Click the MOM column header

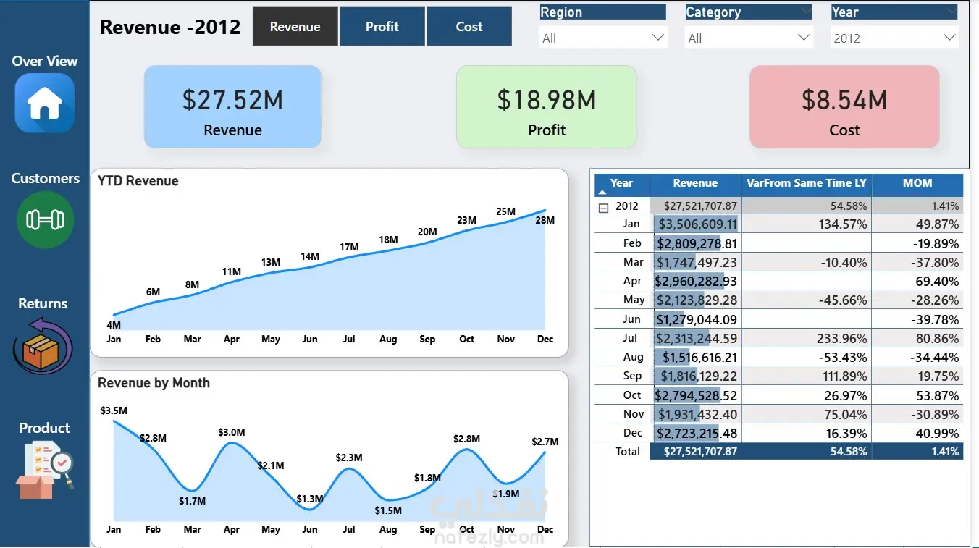tap(917, 184)
